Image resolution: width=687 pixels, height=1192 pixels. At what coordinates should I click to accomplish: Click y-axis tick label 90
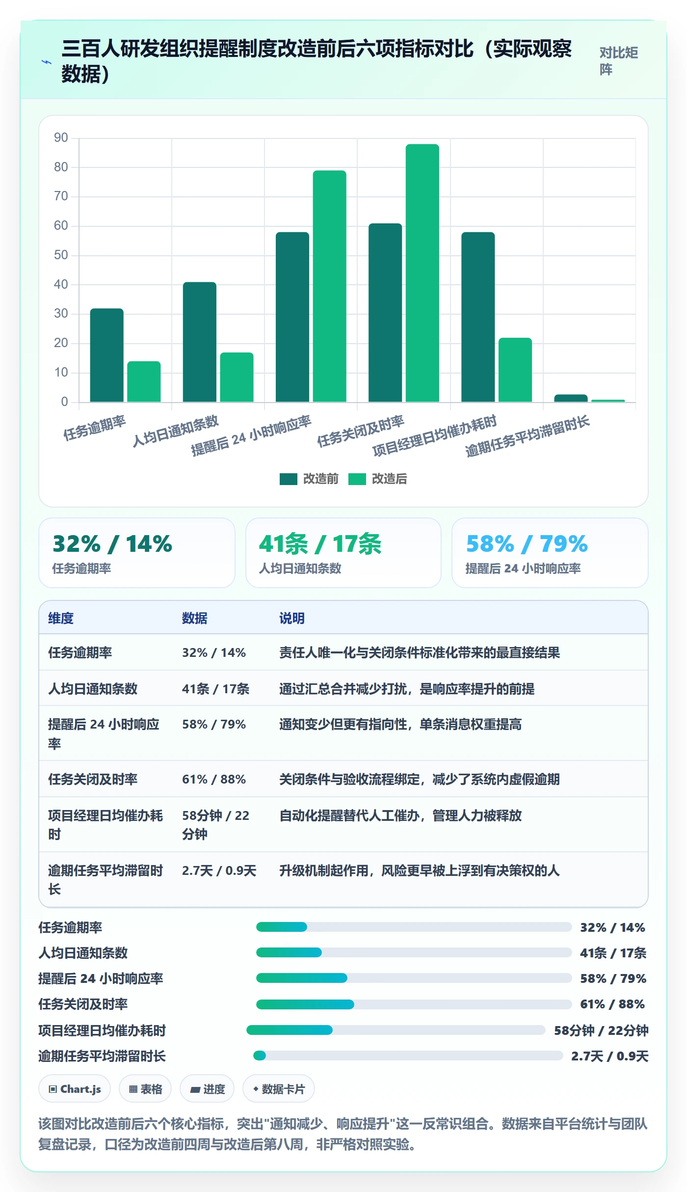[x=61, y=138]
